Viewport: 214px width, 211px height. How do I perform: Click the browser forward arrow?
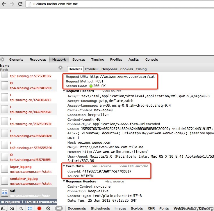coord(12,4)
